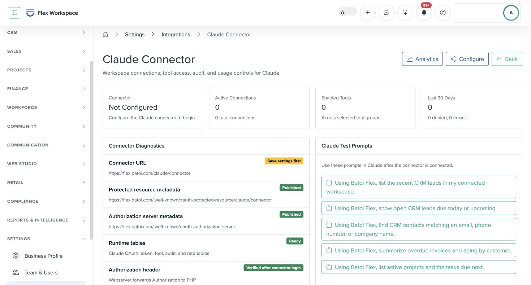Click the oauth-protected-resource URL text
The image size is (531, 285).
(190, 200)
